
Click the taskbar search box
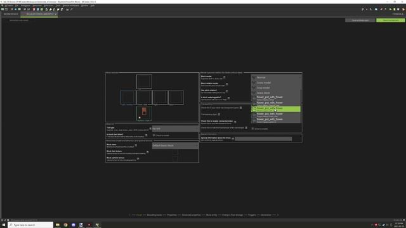click(x=30, y=225)
